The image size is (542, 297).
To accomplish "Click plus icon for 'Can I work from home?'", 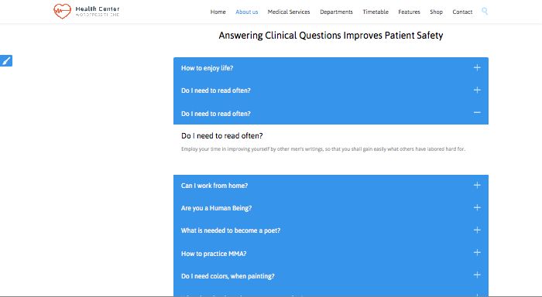I will (477, 185).
